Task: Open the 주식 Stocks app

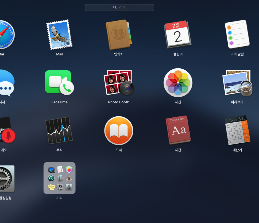Action: (x=59, y=130)
